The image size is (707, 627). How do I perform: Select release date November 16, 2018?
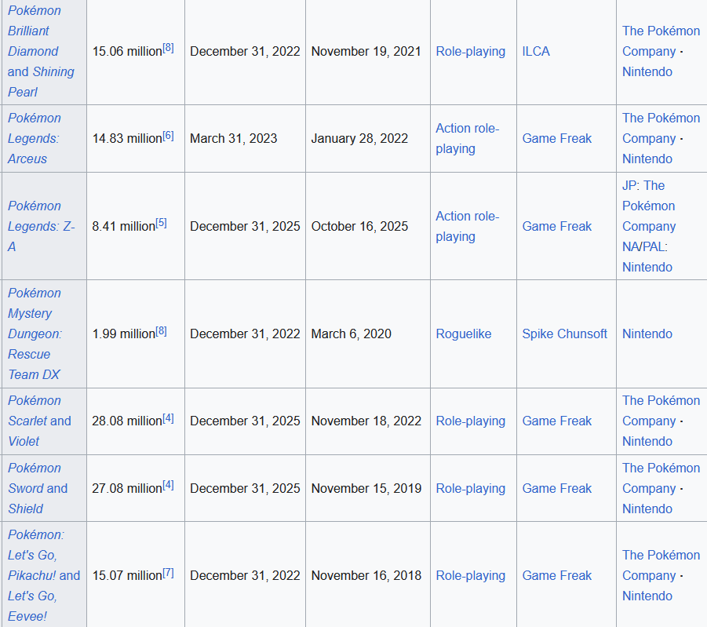coord(366,575)
